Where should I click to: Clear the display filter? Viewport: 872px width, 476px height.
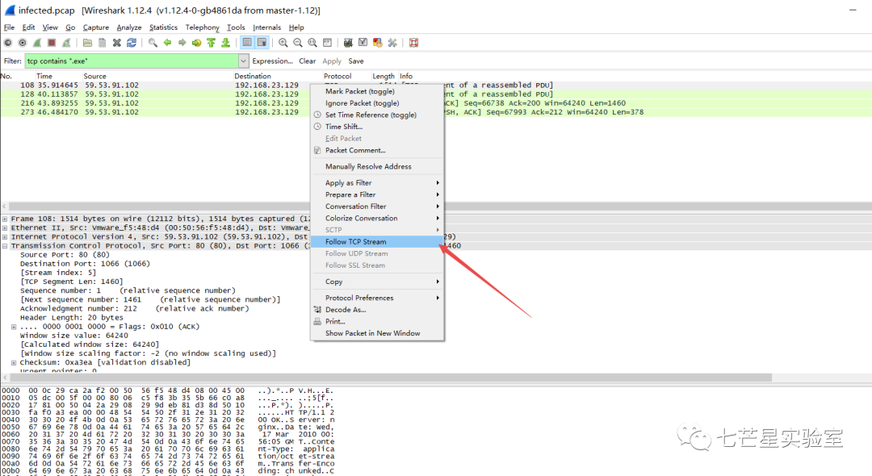(307, 61)
